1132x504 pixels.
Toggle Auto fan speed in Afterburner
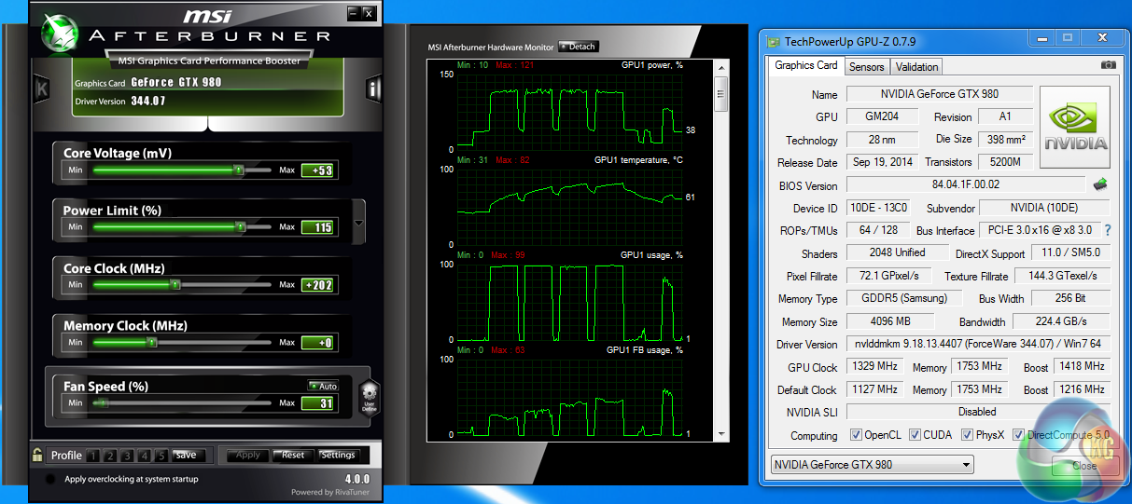323,386
